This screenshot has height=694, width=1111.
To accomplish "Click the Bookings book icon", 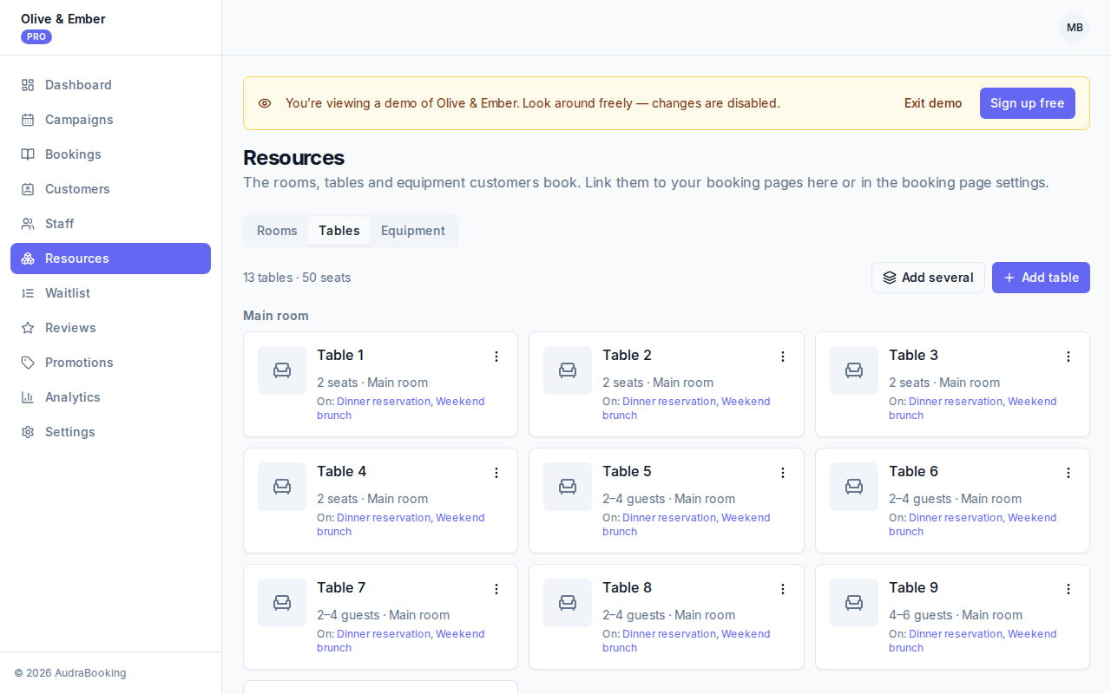I will point(28,154).
